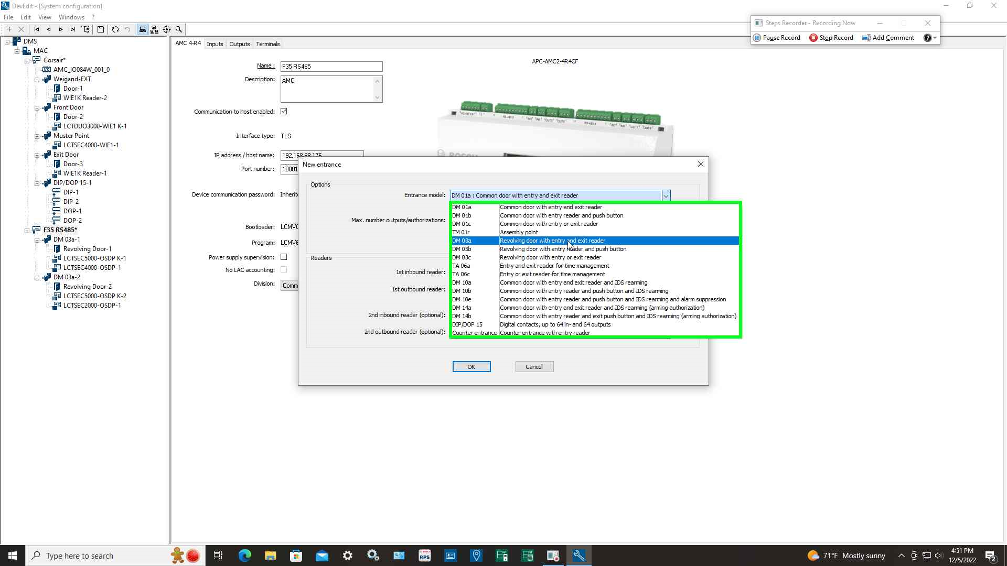The image size is (1007, 566).
Task: Switch to the Terminals tab
Action: [x=267, y=44]
